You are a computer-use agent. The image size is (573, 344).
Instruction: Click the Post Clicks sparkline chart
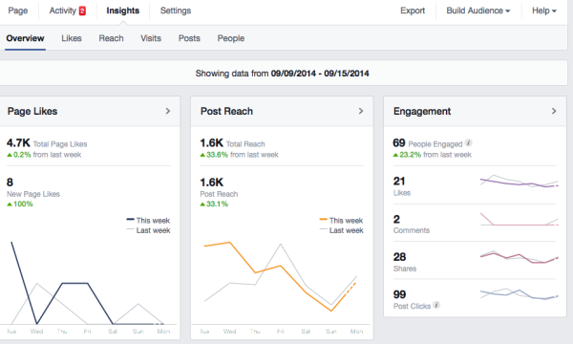(520, 294)
